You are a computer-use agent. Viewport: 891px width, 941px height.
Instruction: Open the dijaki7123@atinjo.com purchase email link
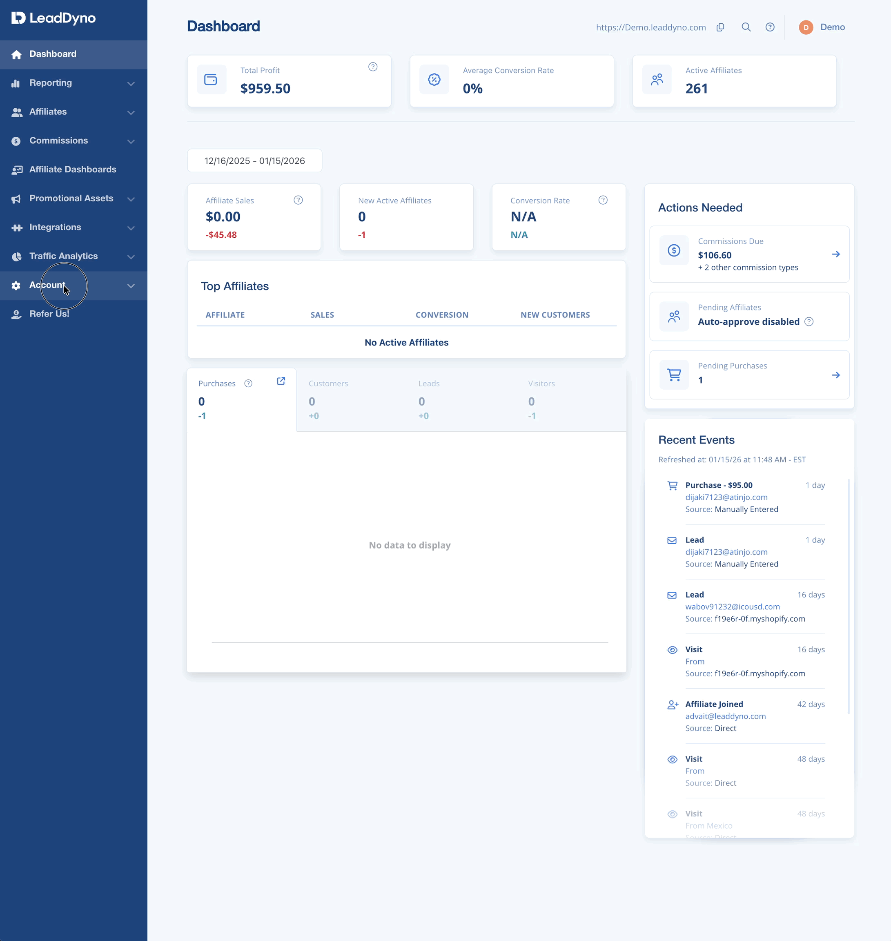tap(726, 497)
